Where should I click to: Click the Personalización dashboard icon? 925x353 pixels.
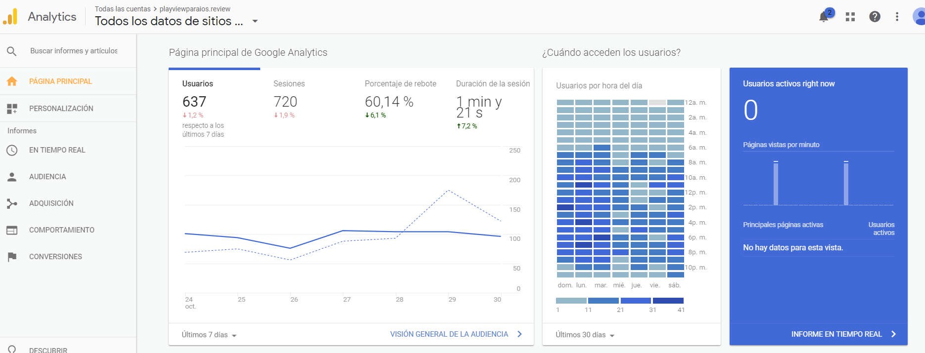(x=12, y=109)
